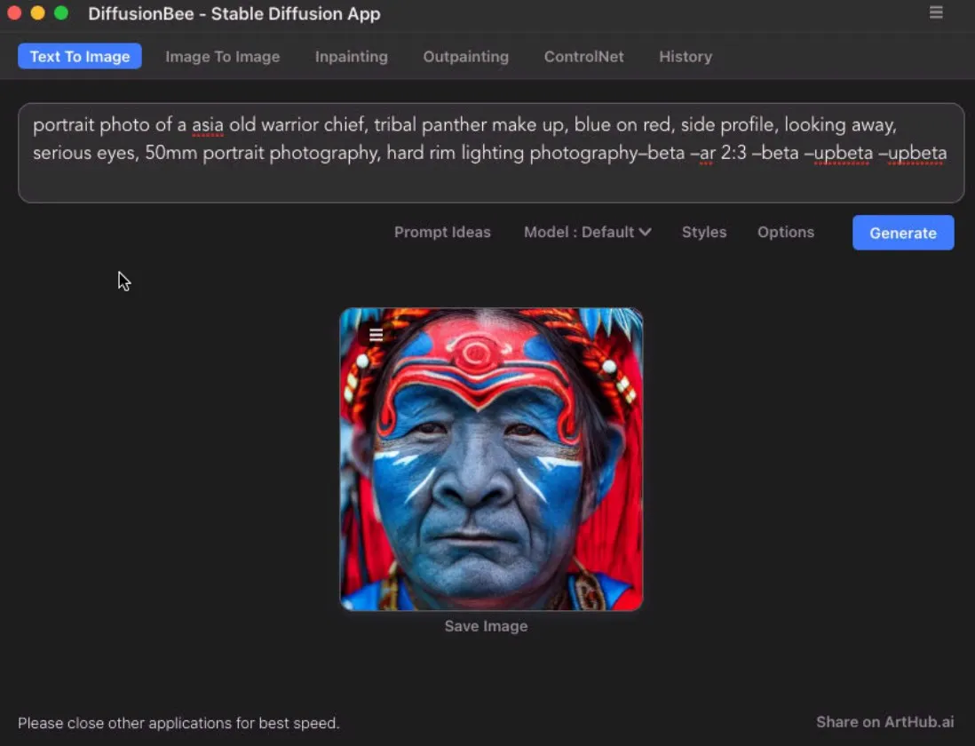
Task: Go to the Outpainting tab
Action: pyautogui.click(x=465, y=57)
